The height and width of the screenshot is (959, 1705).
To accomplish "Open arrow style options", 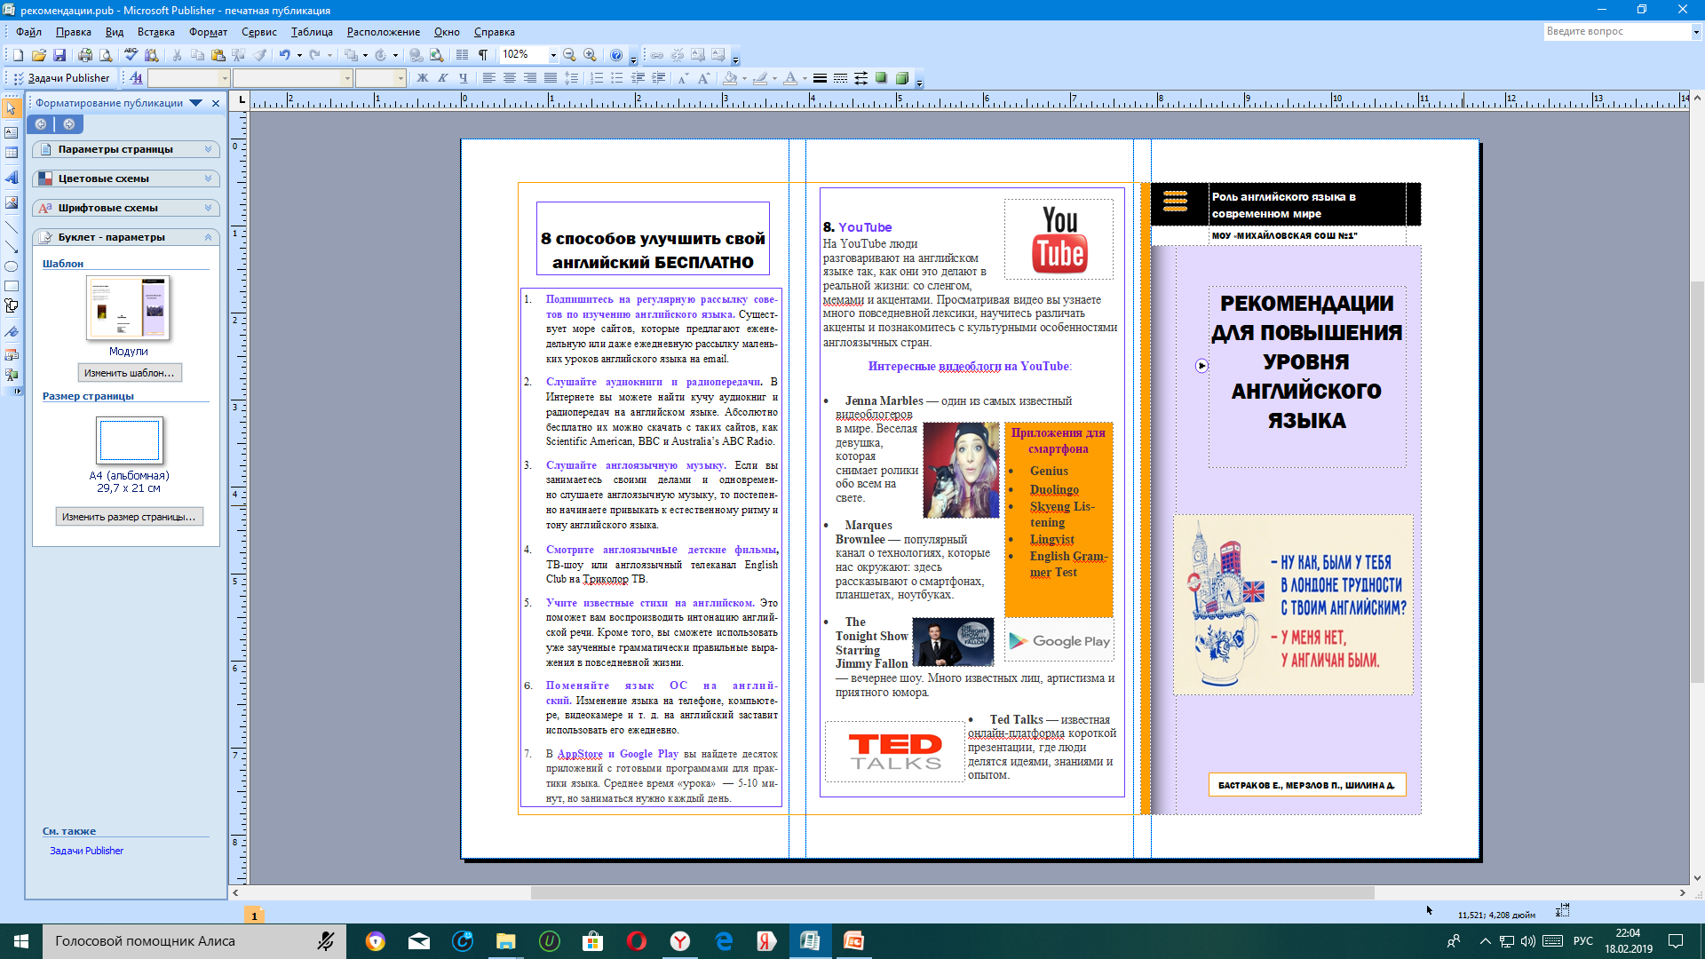I will 860,78.
